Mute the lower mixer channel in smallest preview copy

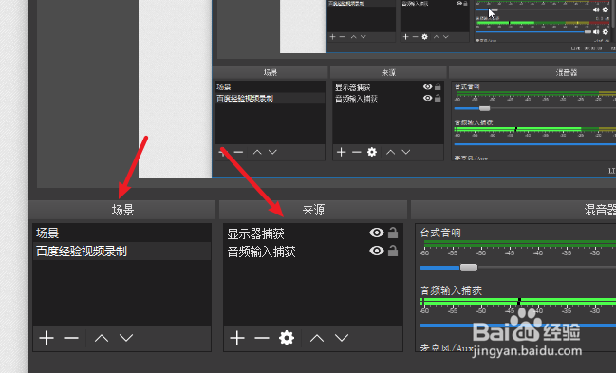(596, 32)
